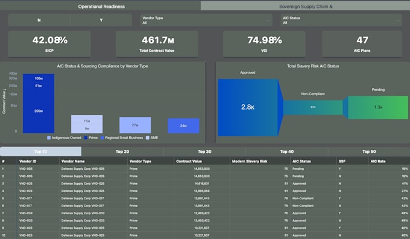The image size is (410, 239).
Task: Select the tall Prime bar in chart
Action: point(39,104)
